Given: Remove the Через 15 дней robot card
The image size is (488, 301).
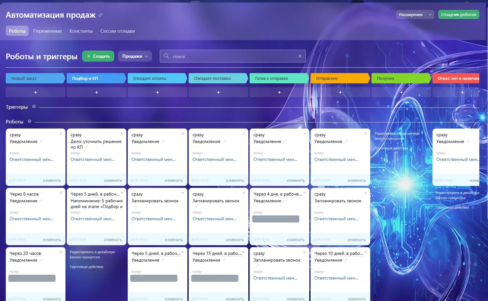Looking at the screenshot, I should pos(244,252).
